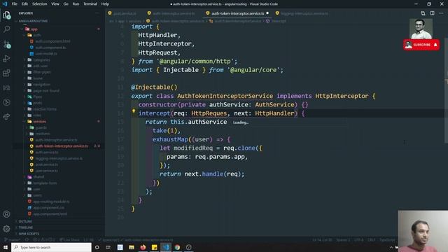Expand the navigation folder
This screenshot has width=448, height=252.
[x=42, y=85]
